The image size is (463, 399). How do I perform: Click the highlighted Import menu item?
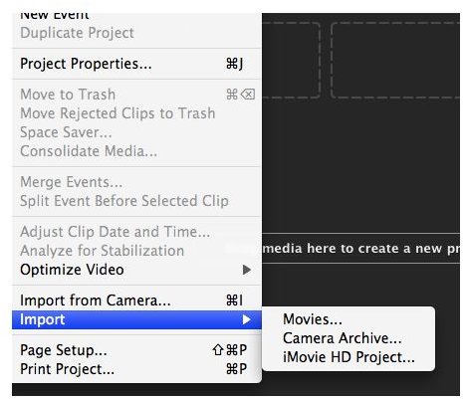coord(136,319)
